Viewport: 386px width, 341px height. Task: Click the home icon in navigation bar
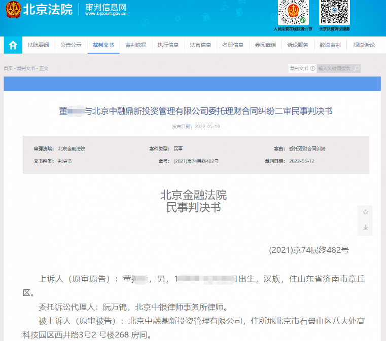click(13, 45)
